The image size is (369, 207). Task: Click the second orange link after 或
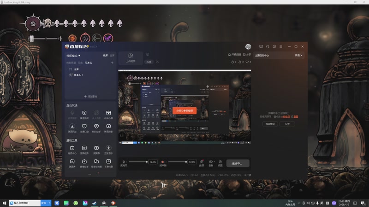coord(296,116)
